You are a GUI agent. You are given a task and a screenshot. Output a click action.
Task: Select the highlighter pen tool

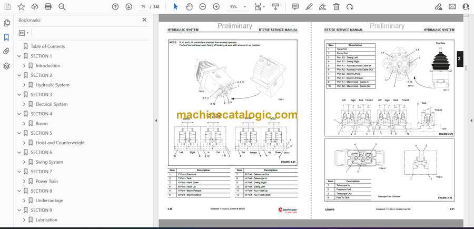coord(309,7)
